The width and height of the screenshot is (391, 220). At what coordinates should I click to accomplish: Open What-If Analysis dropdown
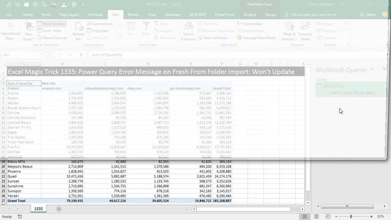(289, 32)
